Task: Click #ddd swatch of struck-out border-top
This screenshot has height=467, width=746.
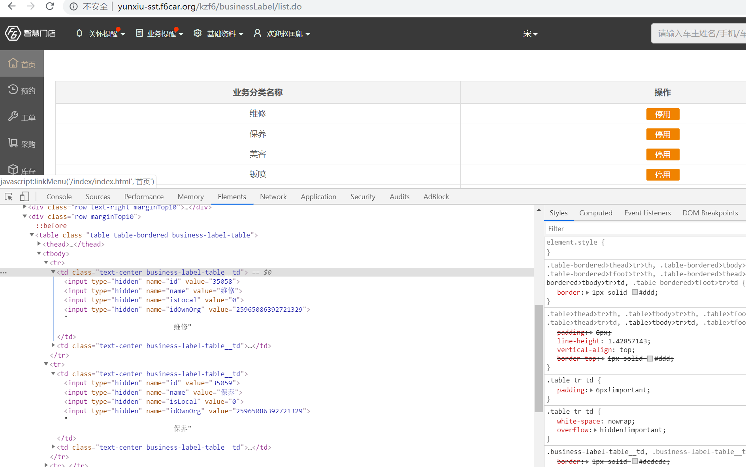Action: [x=650, y=358]
